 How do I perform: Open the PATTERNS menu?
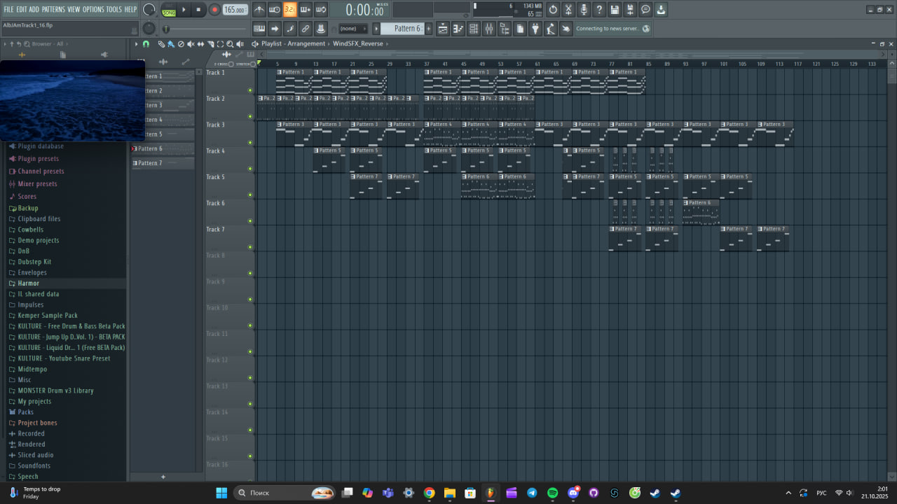[53, 9]
